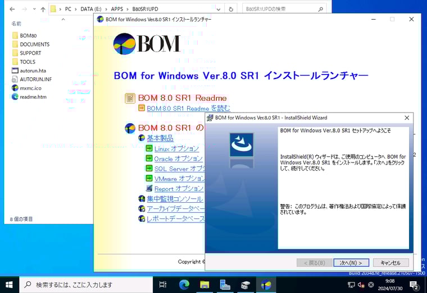
Task: Click the 名前 column header in Explorer
Action: (16, 24)
